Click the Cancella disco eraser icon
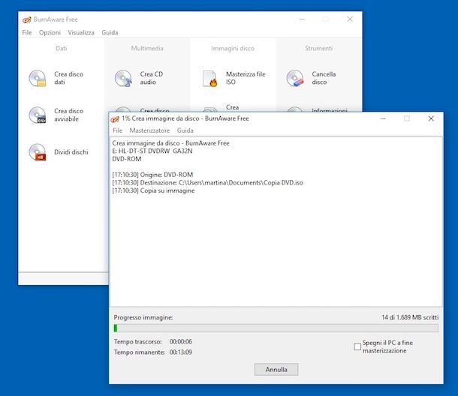The height and width of the screenshot is (396, 458). (295, 78)
